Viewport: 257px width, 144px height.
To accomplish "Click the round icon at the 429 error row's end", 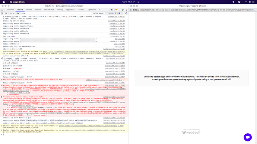I will pyautogui.click(x=124, y=80).
